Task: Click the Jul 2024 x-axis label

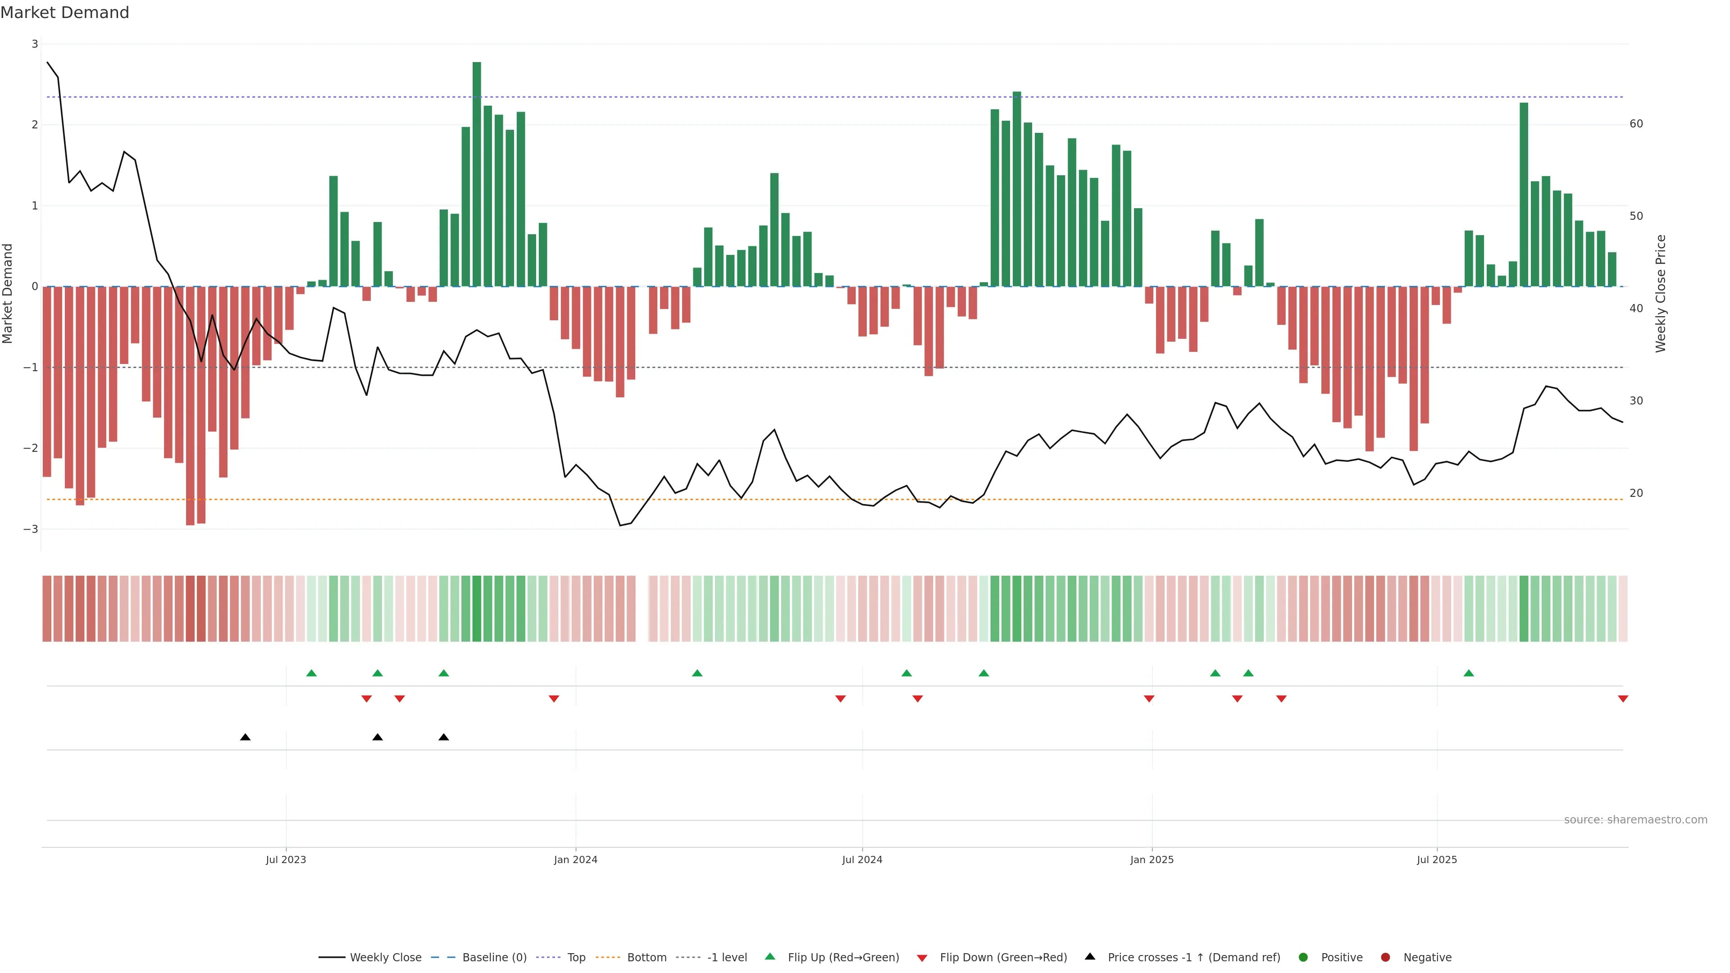Action: point(862,859)
